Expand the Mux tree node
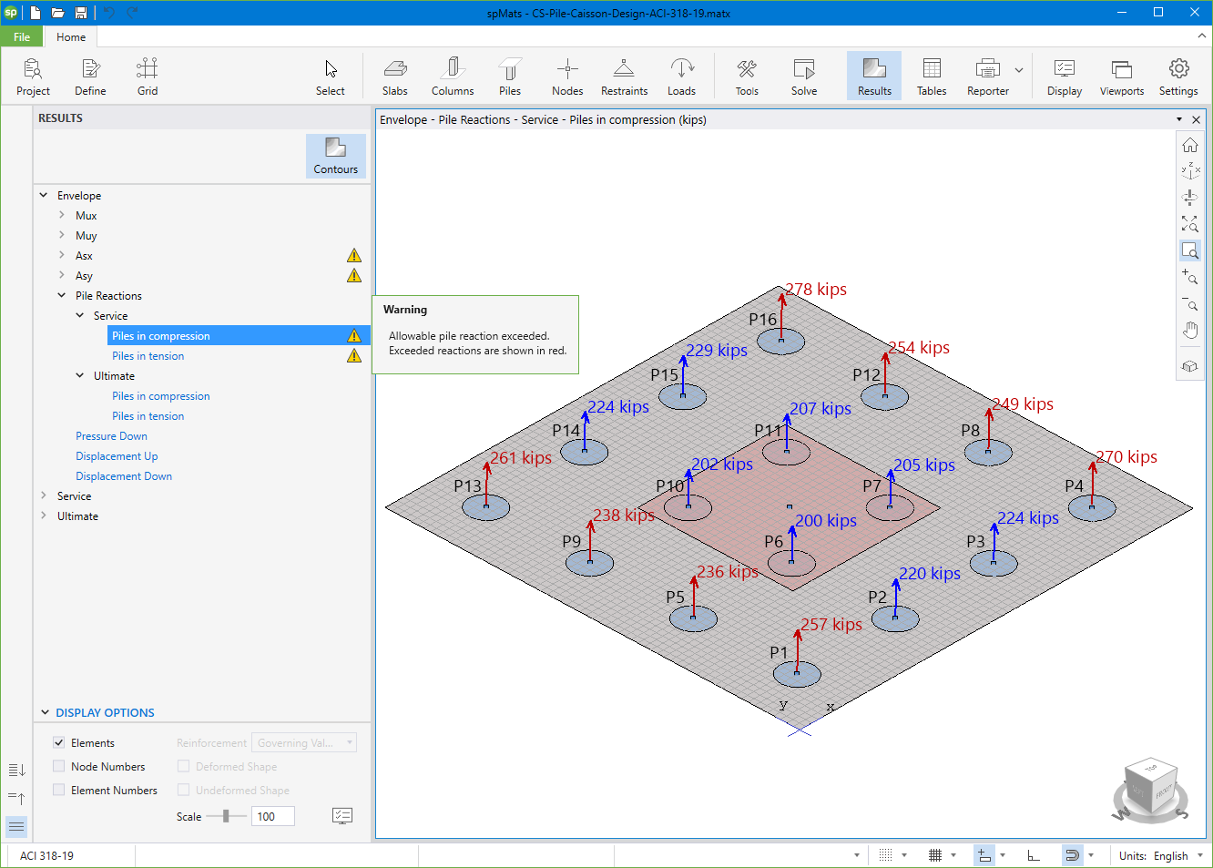This screenshot has height=868, width=1213. pos(62,216)
